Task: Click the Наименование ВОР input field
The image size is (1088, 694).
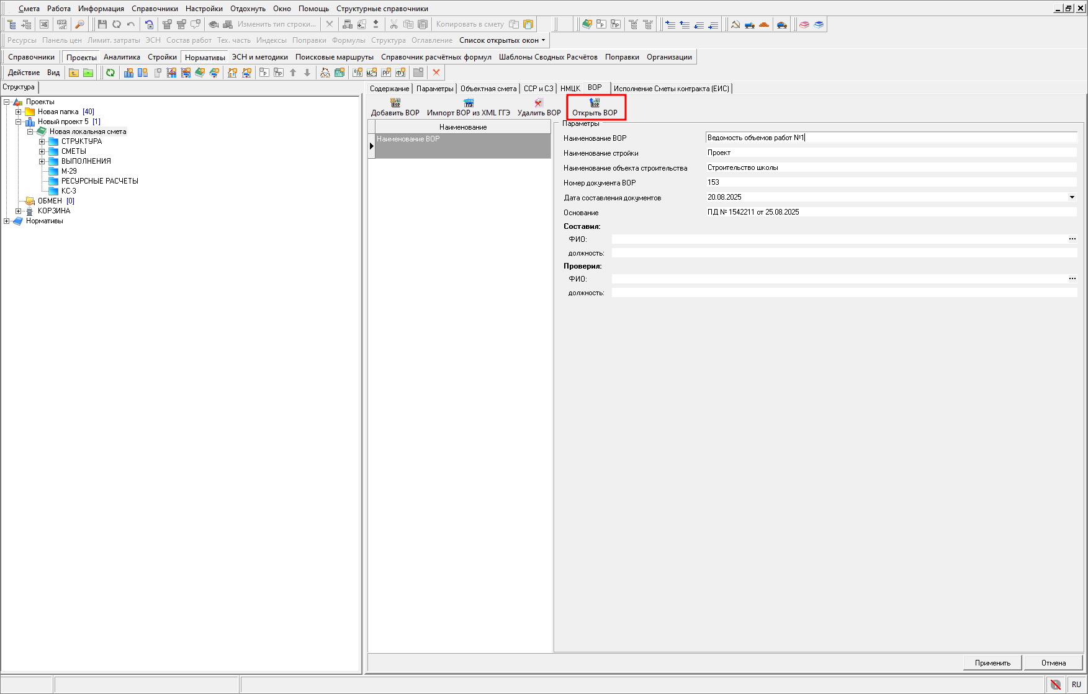Action: click(890, 138)
